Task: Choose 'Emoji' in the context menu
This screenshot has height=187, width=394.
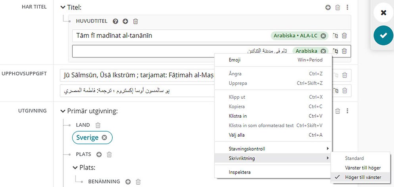Action: pos(273,60)
